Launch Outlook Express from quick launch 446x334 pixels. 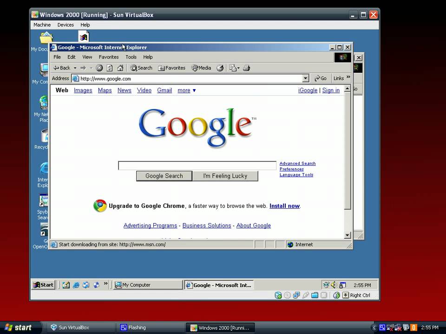pos(86,285)
